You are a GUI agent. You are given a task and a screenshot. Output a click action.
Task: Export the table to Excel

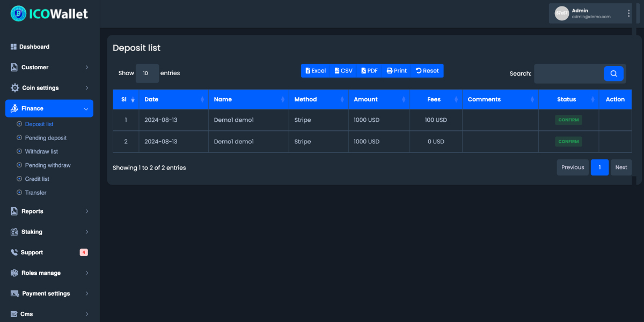click(x=316, y=70)
